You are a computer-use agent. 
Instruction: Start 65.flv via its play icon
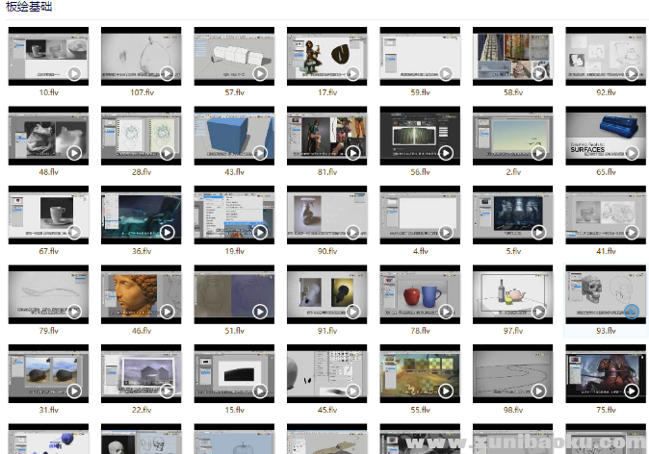tap(632, 153)
